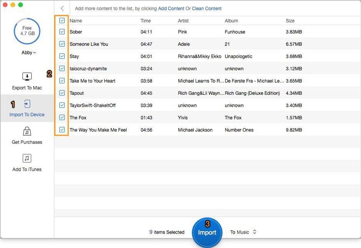
Task: Deselect the checkbox for The Fox
Action: point(62,118)
